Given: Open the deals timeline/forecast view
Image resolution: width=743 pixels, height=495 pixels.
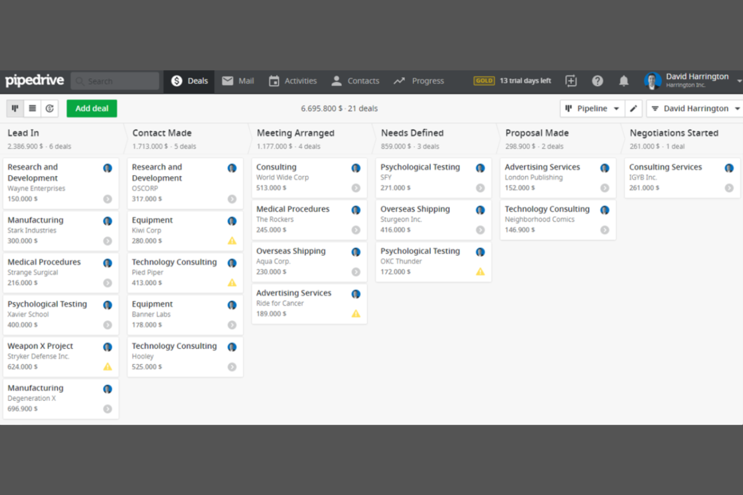Looking at the screenshot, I should click(50, 108).
